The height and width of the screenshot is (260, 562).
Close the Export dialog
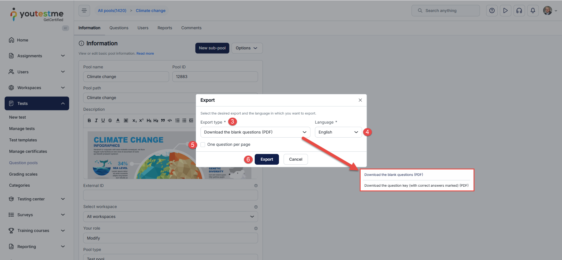pyautogui.click(x=360, y=100)
